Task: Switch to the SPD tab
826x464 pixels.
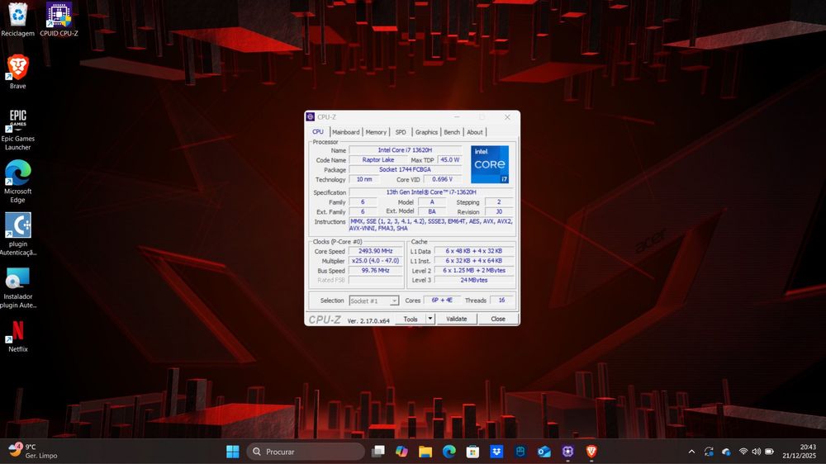Action: [401, 132]
